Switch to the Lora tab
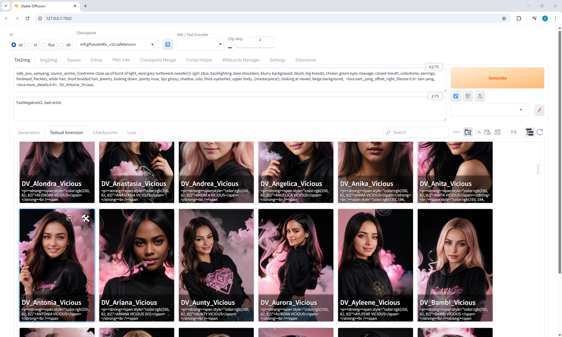562x337 pixels. [x=131, y=132]
